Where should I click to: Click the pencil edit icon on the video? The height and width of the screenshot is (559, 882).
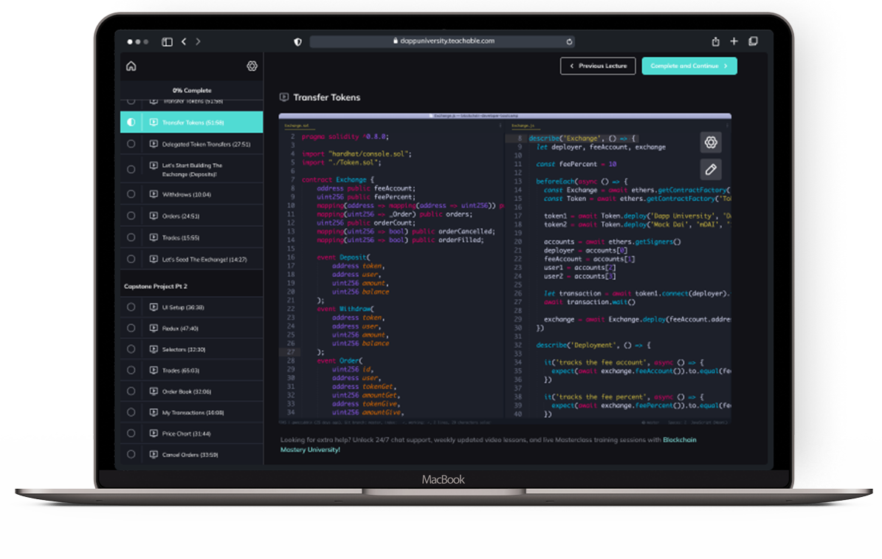pyautogui.click(x=711, y=170)
